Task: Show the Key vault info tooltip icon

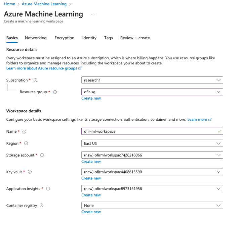Action: [x=30, y=172]
